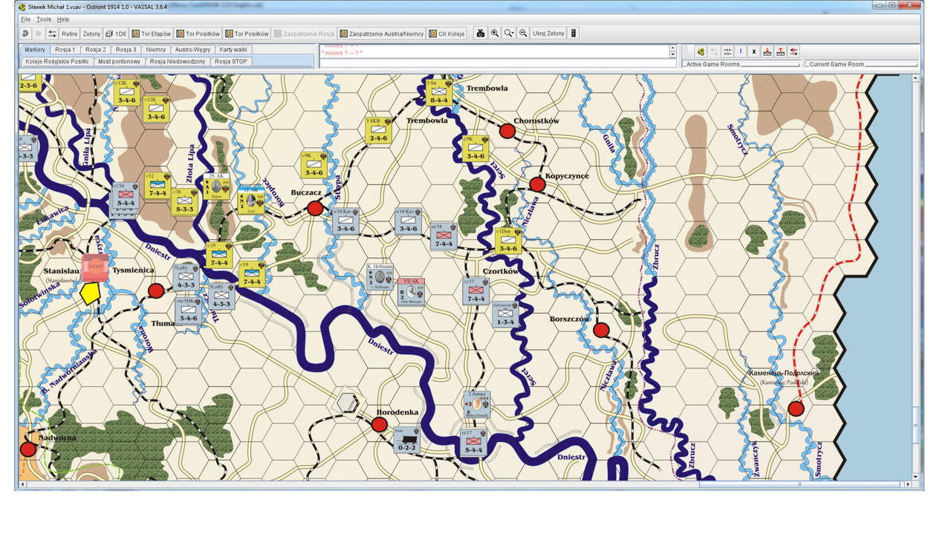Click the Retire toolbar button

[69, 33]
